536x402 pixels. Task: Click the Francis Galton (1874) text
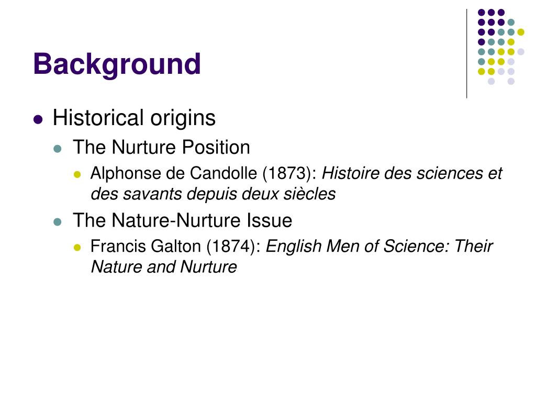(176, 246)
